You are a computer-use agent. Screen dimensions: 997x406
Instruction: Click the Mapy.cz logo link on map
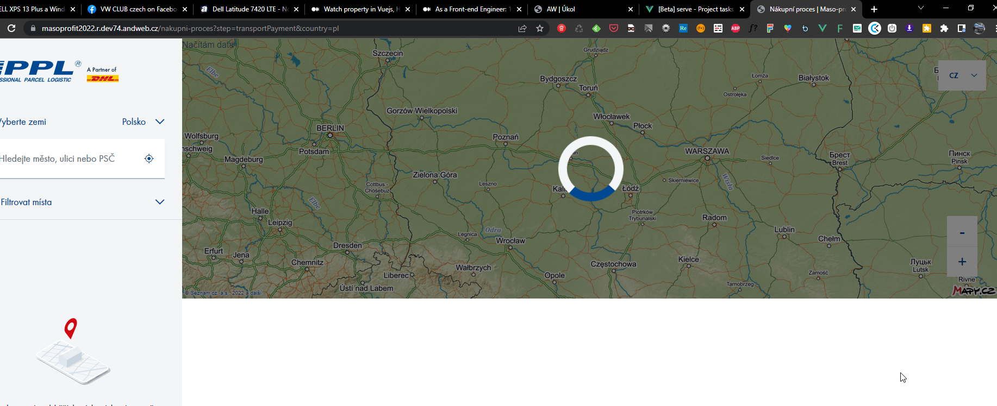(974, 291)
